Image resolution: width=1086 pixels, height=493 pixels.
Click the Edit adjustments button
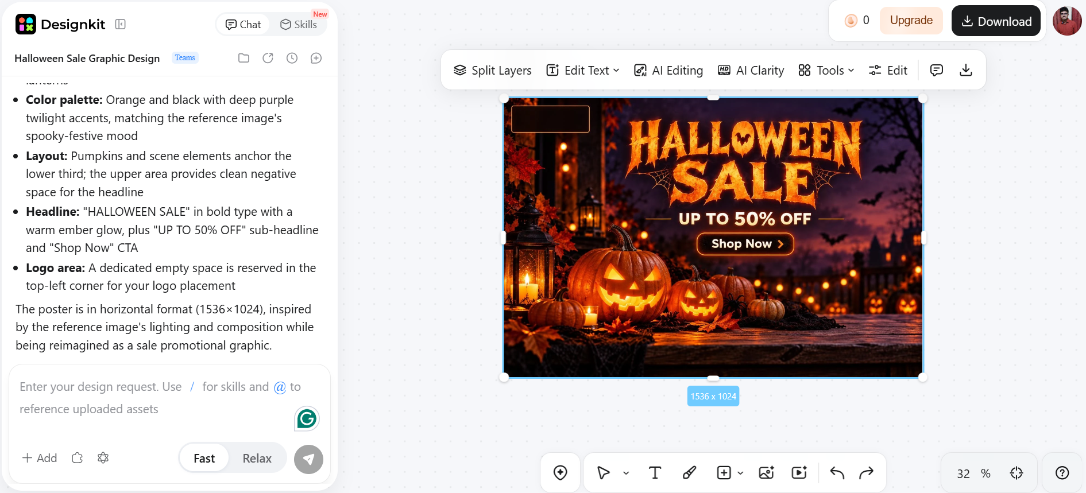tap(888, 70)
